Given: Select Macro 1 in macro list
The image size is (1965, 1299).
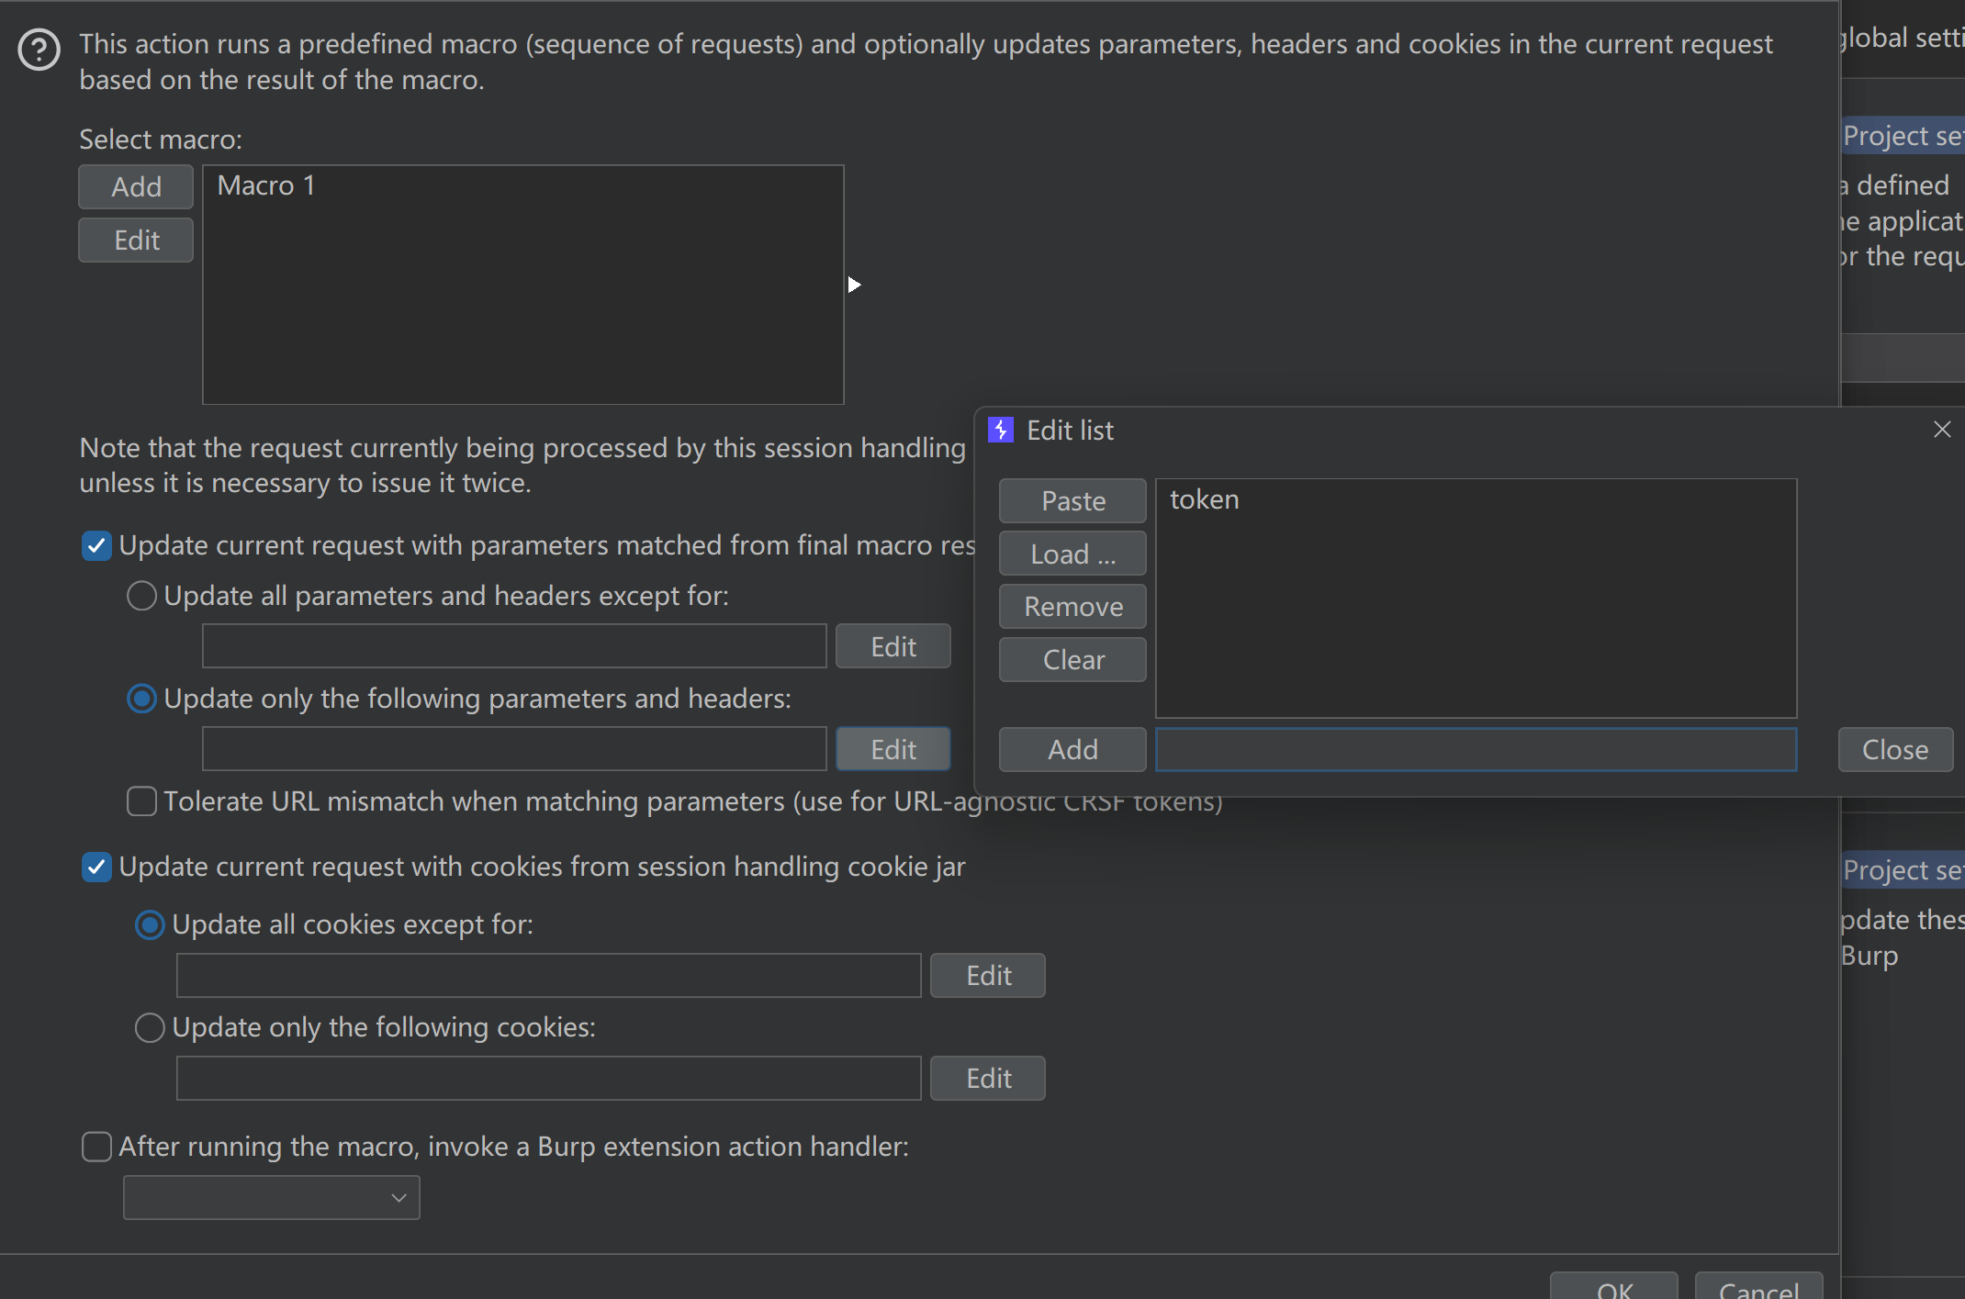Looking at the screenshot, I should (x=266, y=186).
